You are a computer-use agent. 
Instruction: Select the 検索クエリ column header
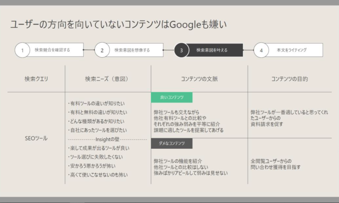coord(36,79)
